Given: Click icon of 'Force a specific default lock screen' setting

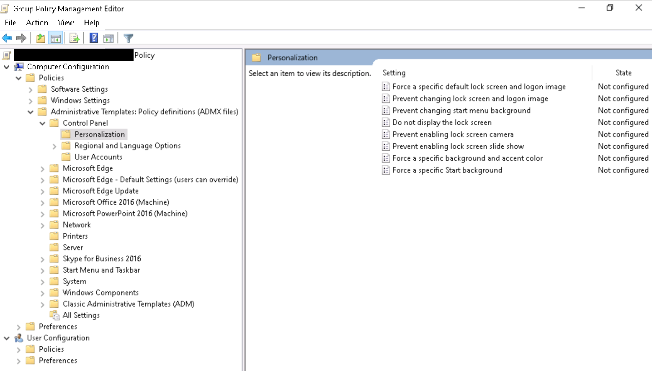Looking at the screenshot, I should point(386,87).
